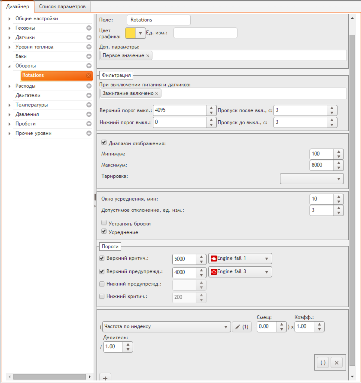
Task: Click the yellow graph color swatch
Action: point(130,33)
